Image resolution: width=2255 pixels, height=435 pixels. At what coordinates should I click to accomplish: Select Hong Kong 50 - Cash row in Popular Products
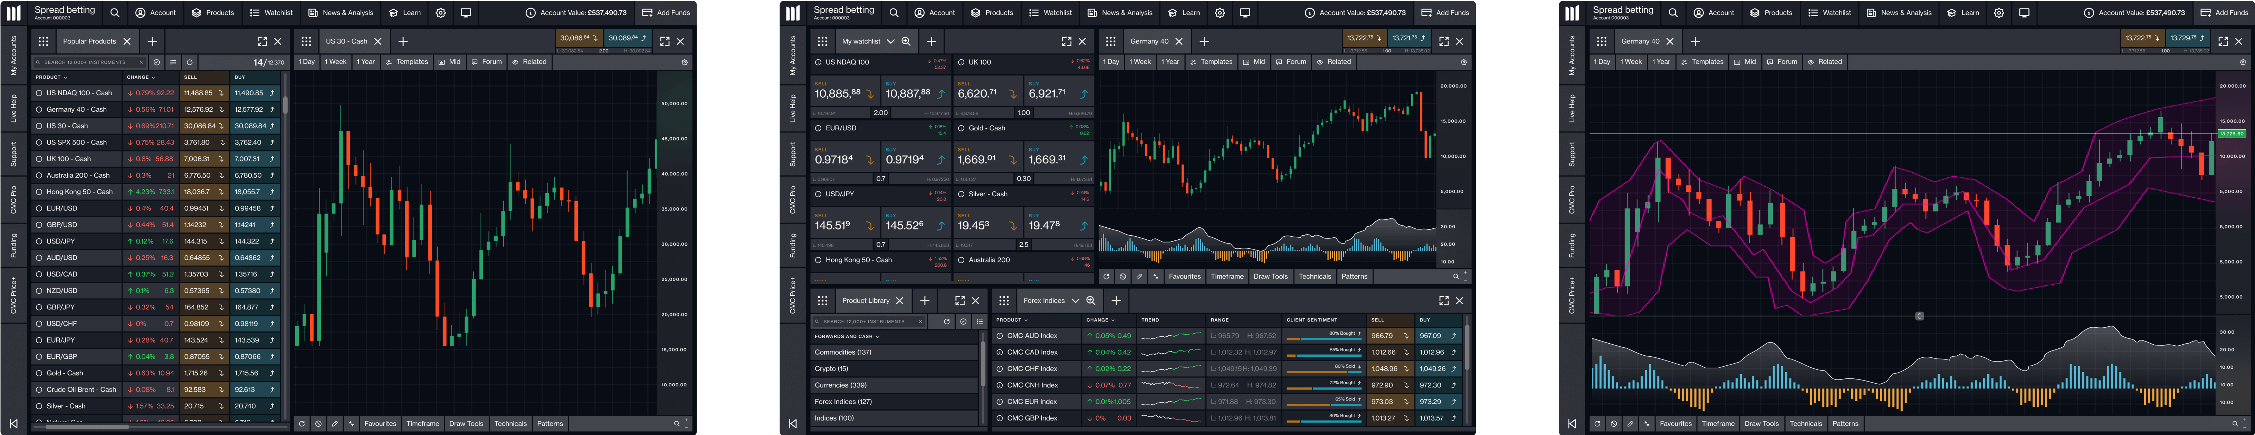click(x=156, y=191)
